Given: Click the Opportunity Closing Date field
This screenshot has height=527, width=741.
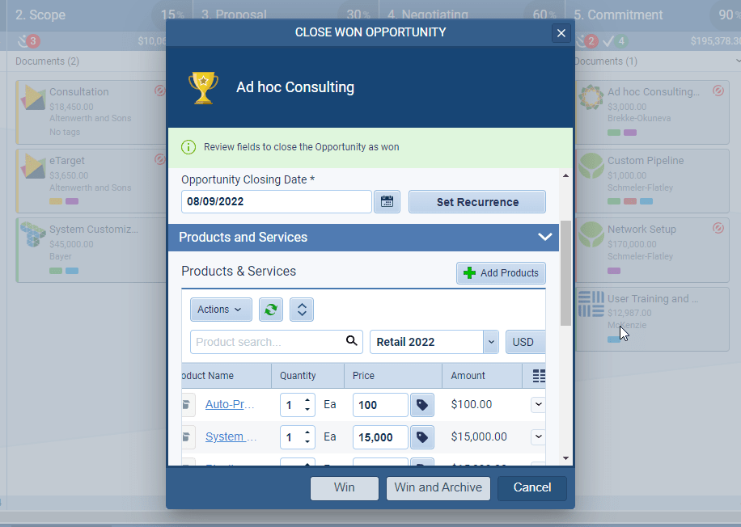Looking at the screenshot, I should tap(275, 202).
